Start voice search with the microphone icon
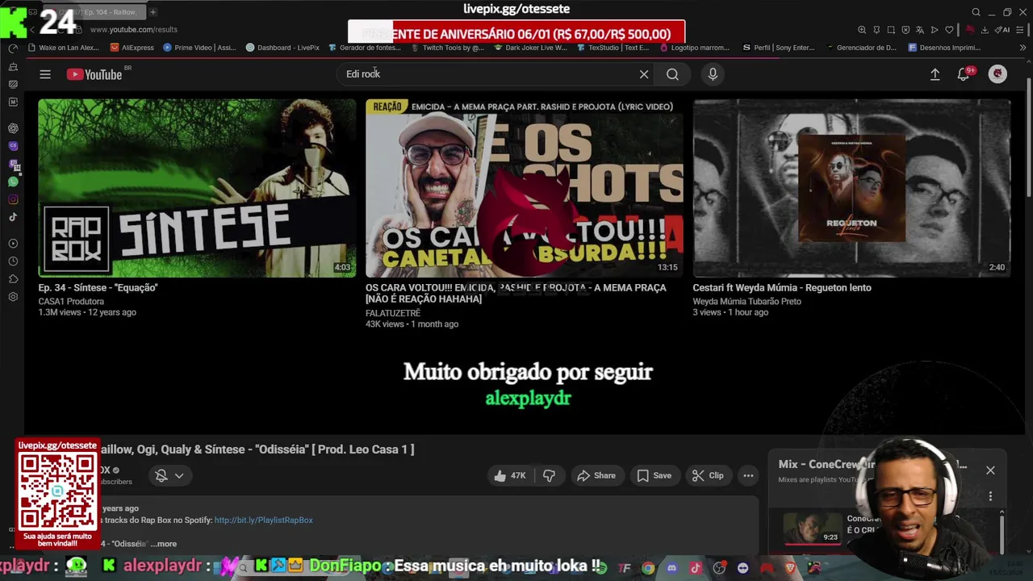This screenshot has height=581, width=1033. coord(713,74)
